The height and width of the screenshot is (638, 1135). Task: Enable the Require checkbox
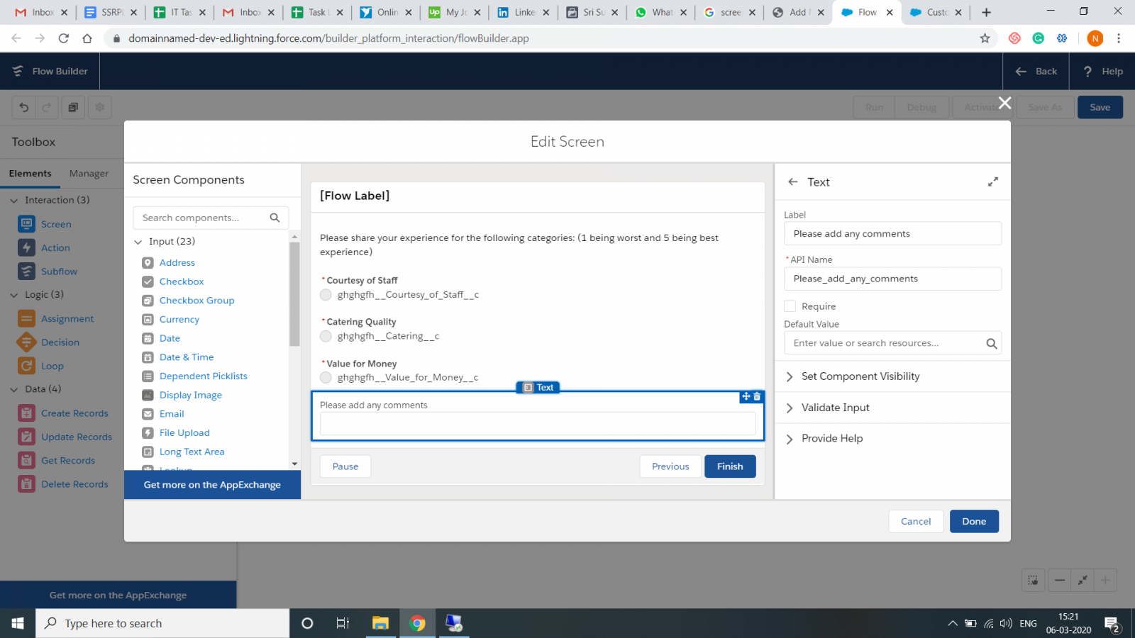pos(790,306)
